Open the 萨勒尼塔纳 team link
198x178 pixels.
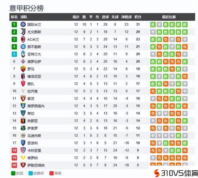point(36,165)
